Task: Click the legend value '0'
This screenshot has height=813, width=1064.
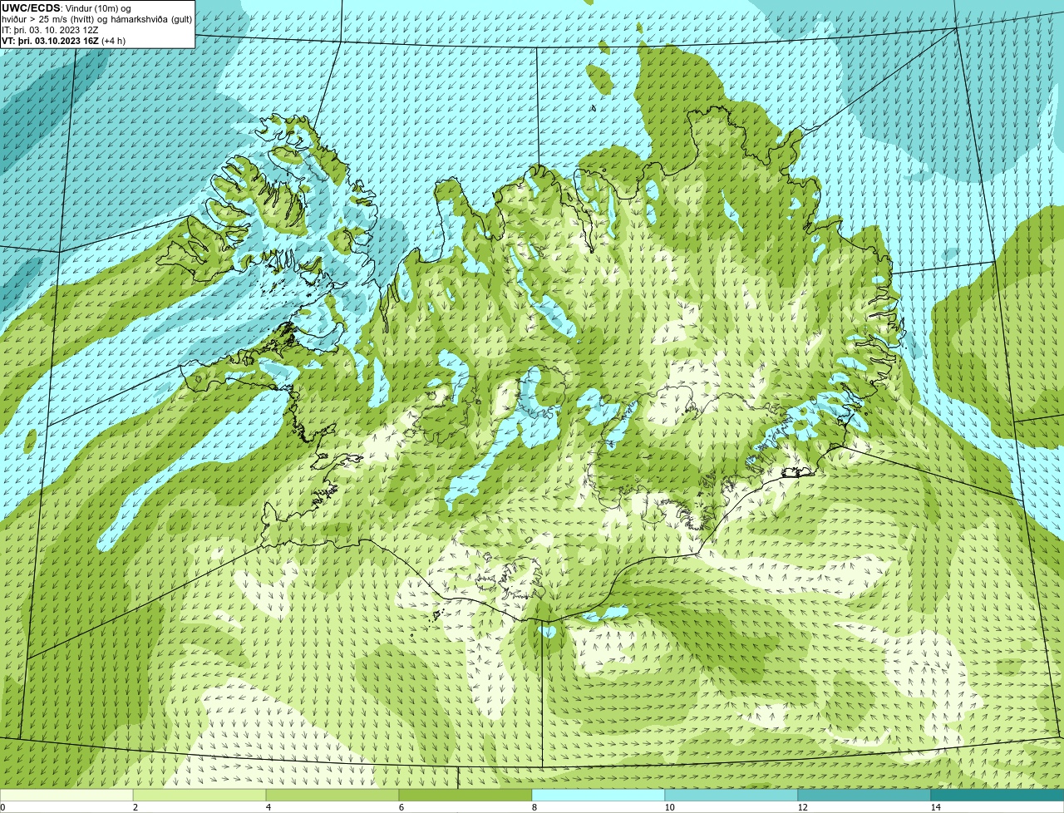Action: coord(2,807)
